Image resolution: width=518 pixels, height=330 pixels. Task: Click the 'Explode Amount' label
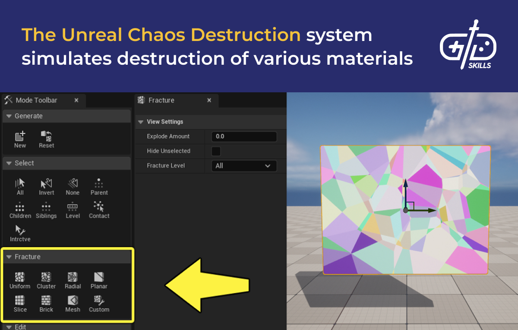168,136
